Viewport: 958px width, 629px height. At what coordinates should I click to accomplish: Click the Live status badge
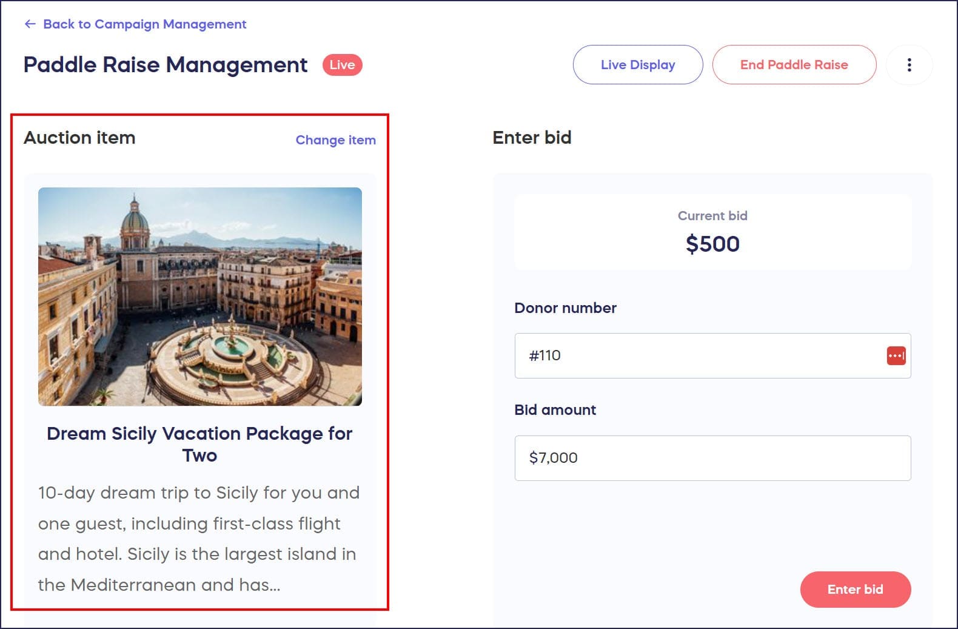pyautogui.click(x=342, y=65)
